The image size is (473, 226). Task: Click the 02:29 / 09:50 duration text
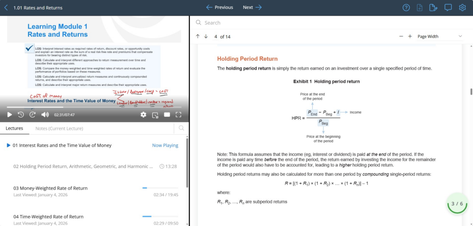click(x=166, y=223)
